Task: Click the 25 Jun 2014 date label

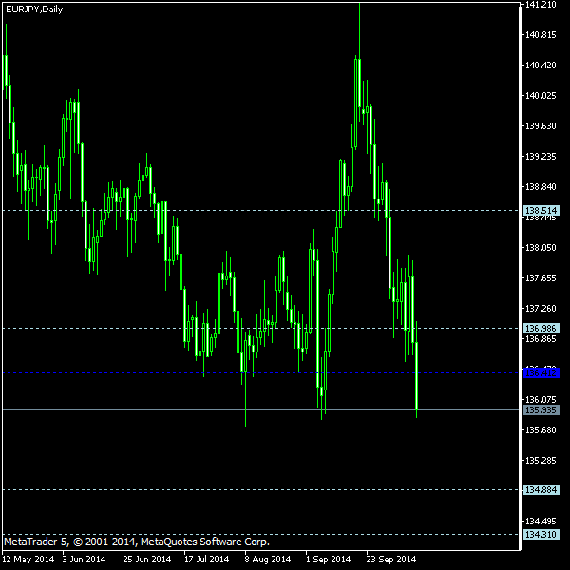Action: (147, 560)
